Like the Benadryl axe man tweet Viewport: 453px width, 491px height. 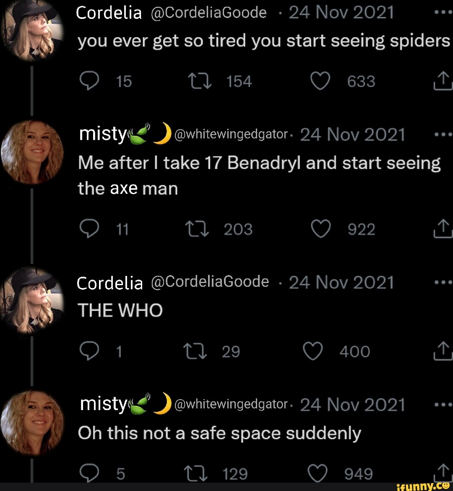(322, 229)
